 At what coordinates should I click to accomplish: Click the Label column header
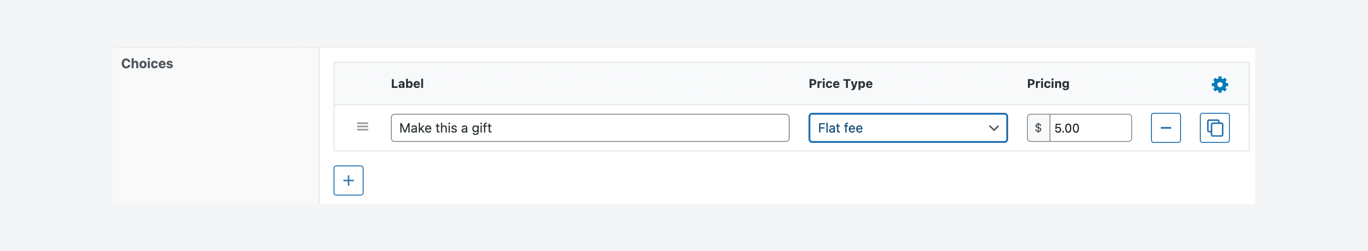[x=407, y=84]
